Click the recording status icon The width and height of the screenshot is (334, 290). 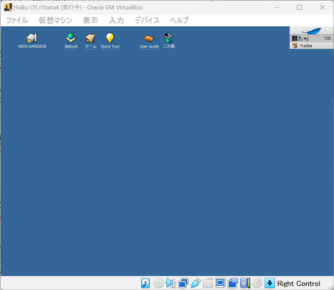[233, 283]
